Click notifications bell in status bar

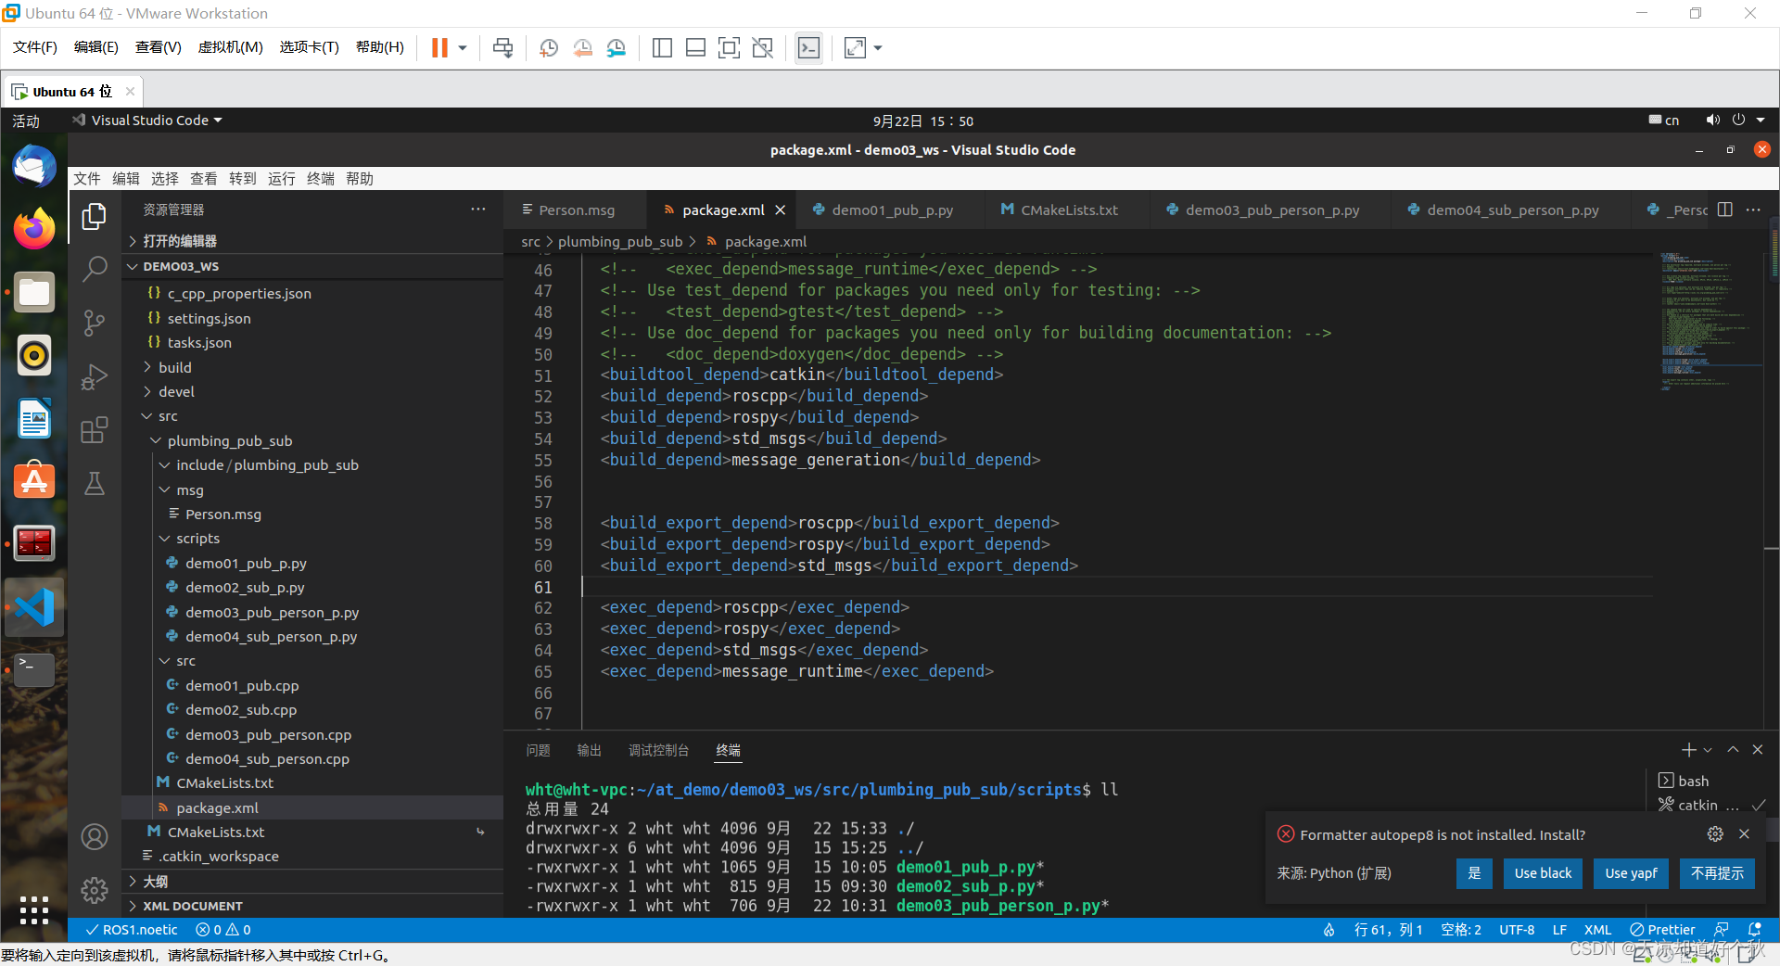pos(1754,930)
